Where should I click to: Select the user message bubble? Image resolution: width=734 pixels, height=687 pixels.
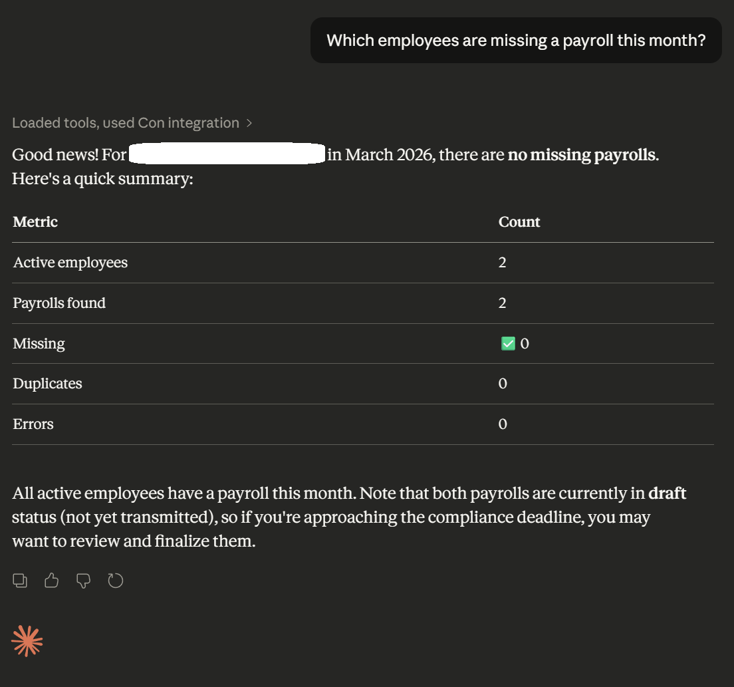click(x=516, y=40)
